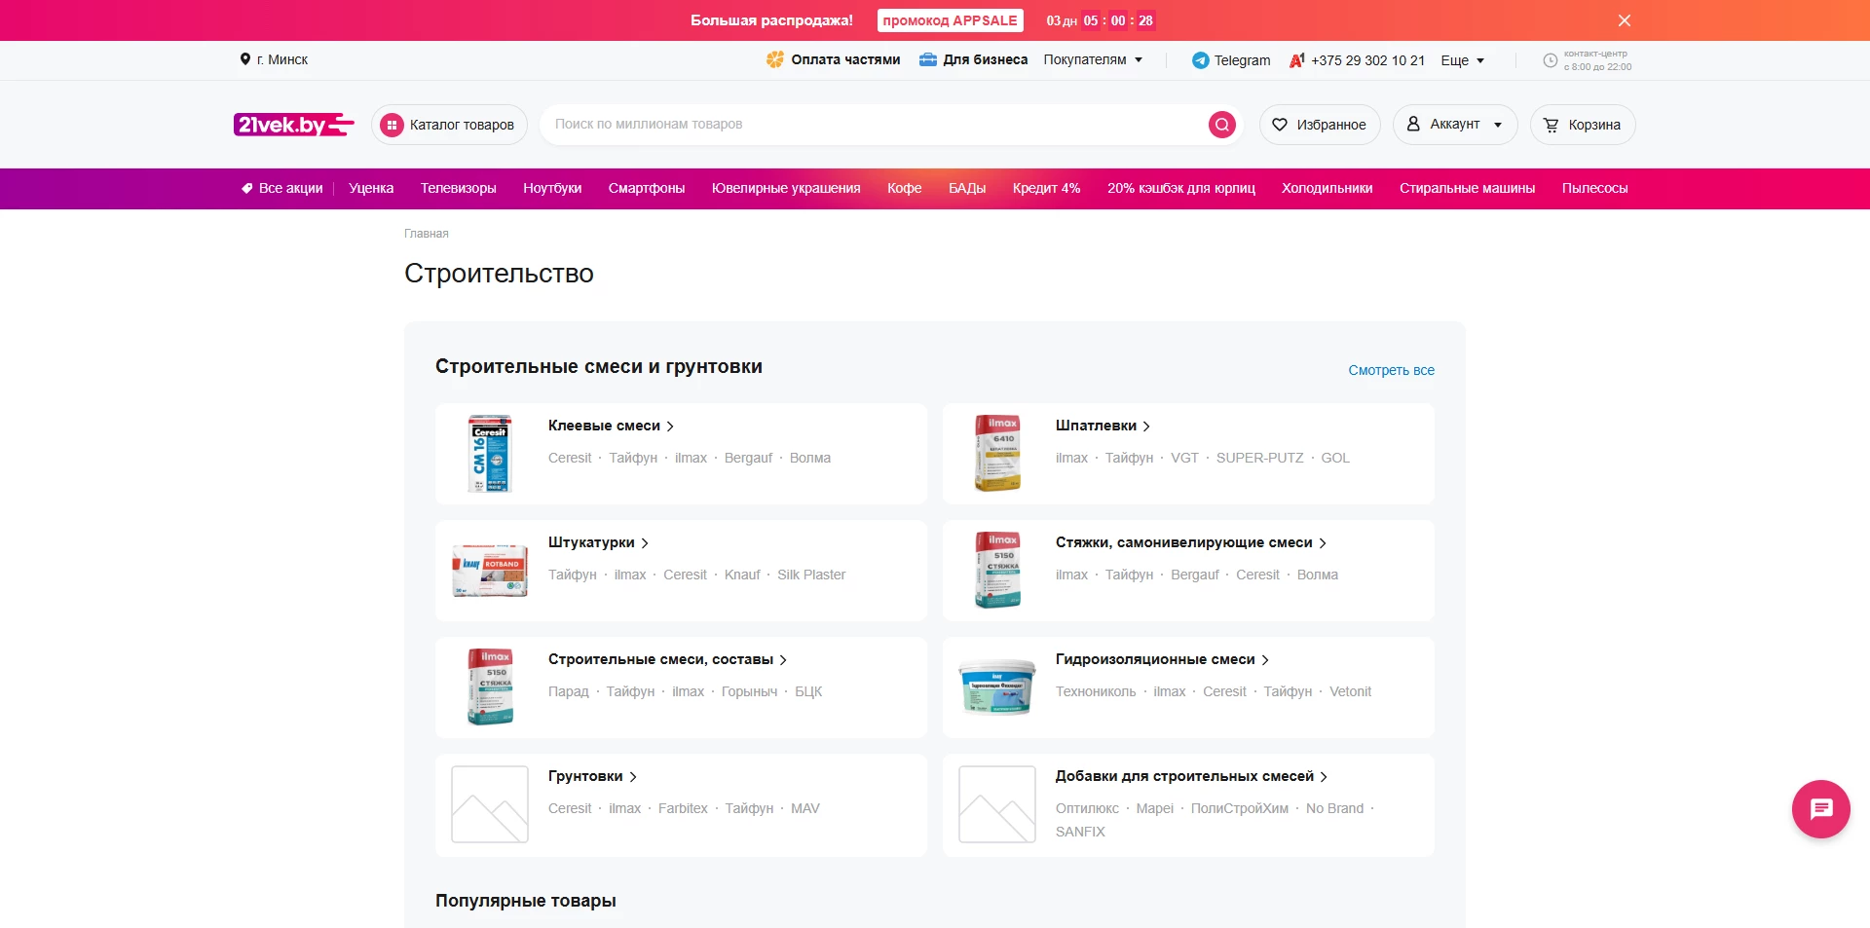This screenshot has height=928, width=1870.
Task: Open the Покупателям dropdown
Action: click(1093, 59)
